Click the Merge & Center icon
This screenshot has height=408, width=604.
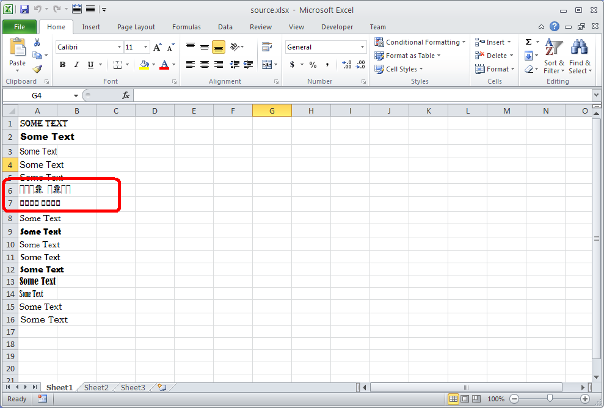(x=267, y=65)
